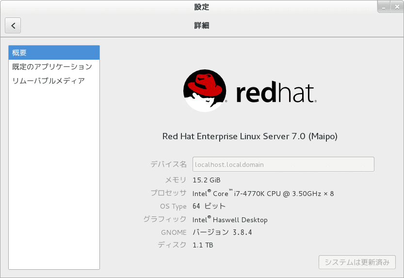The height and width of the screenshot is (278, 404).
Task: Click the グラフィック label
Action: [165, 219]
